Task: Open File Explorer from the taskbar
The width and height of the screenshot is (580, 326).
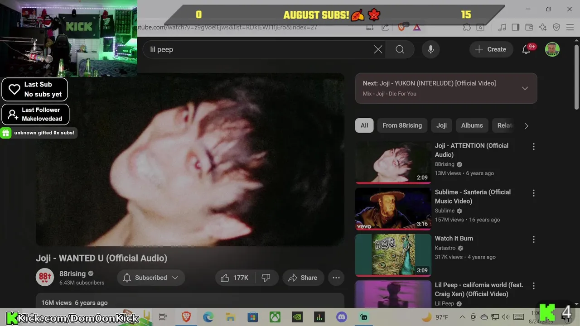Action: pos(231,317)
